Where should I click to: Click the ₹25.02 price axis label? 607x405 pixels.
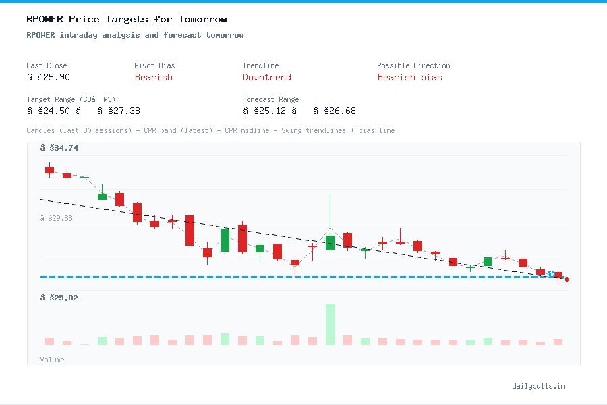(x=60, y=297)
